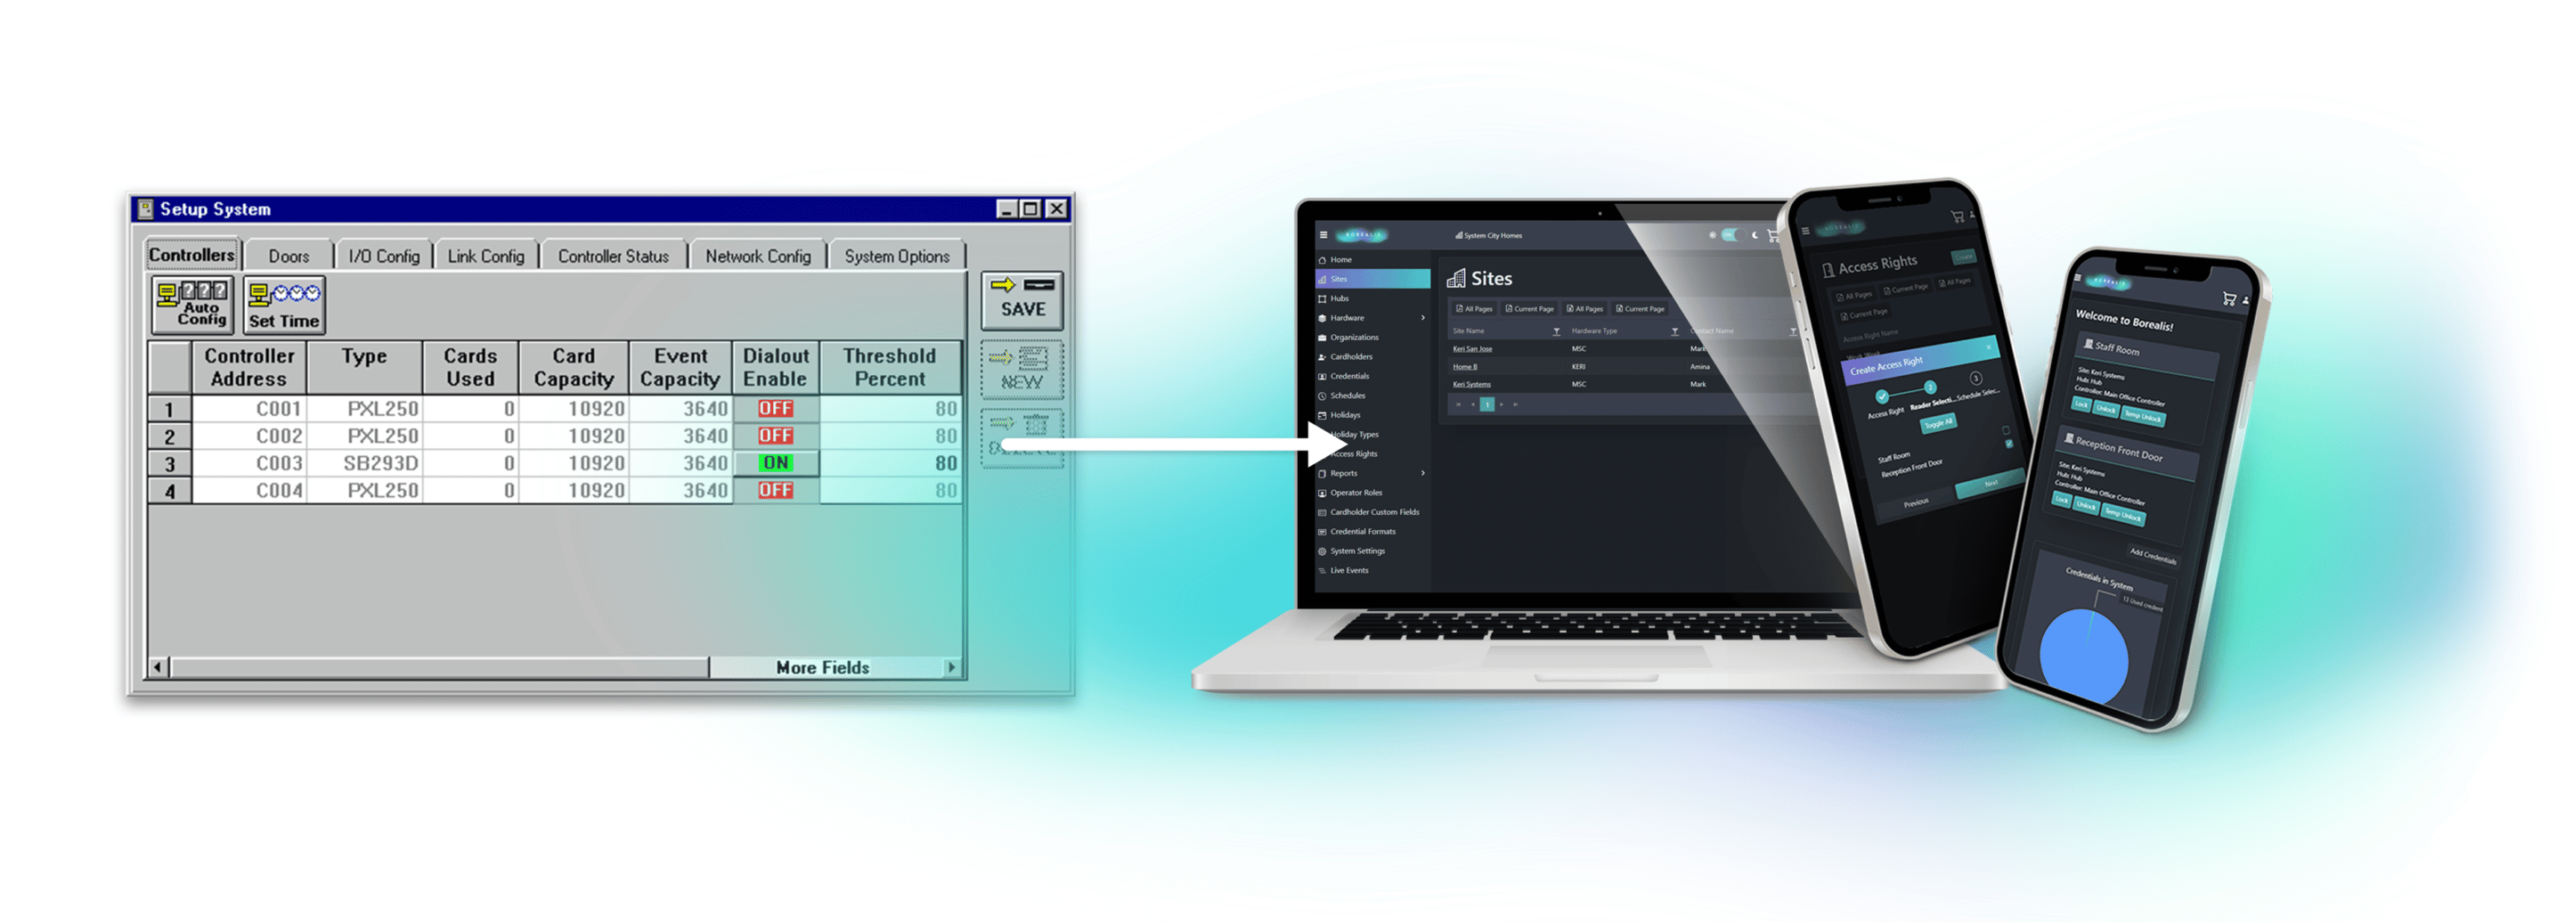Switch to the I/O Config tab
Viewport: 2565px width, 922px height.
(385, 256)
